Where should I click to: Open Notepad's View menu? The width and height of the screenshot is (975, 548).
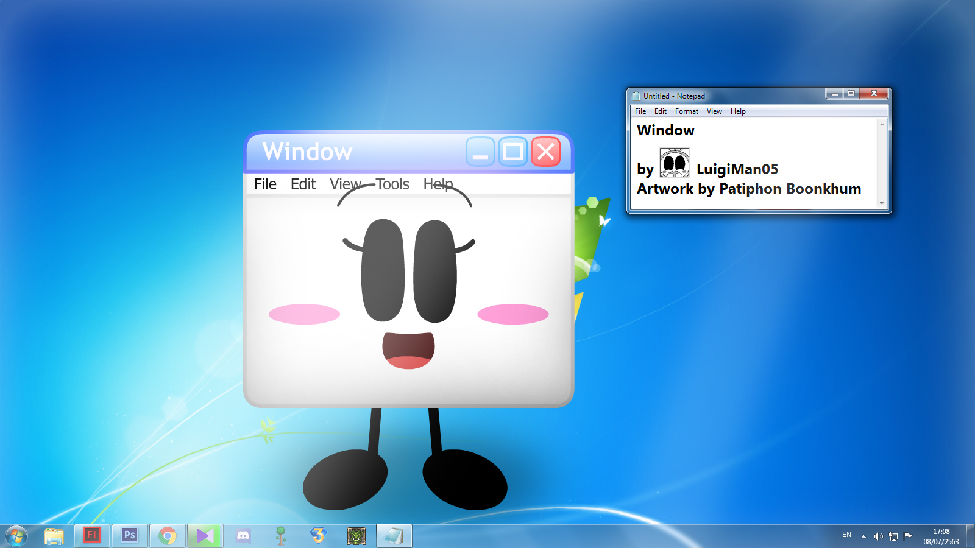pos(714,111)
